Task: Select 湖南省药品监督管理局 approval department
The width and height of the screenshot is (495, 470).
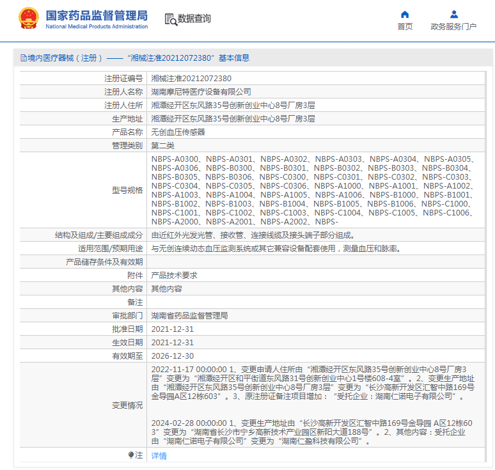Action: tap(189, 316)
